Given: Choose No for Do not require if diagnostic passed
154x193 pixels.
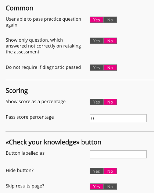Looking at the screenshot, I should (110, 67).
